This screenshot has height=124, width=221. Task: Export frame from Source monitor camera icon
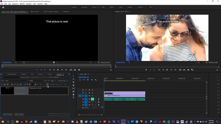(x=79, y=70)
